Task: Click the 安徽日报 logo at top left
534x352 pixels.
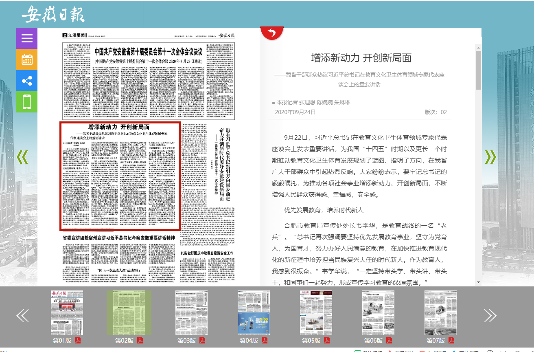Action: [53, 15]
